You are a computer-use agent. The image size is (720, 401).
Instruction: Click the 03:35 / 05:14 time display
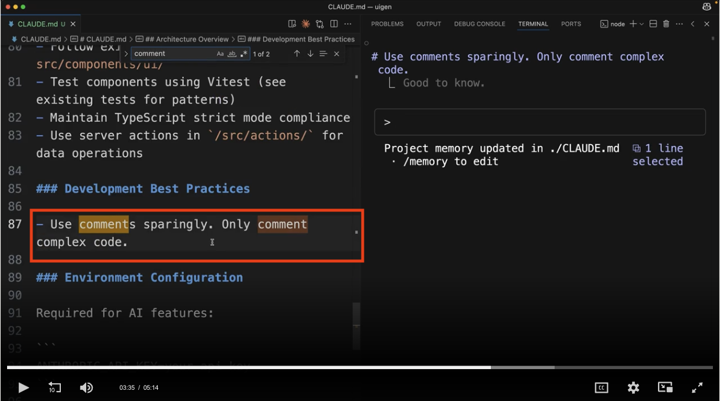(x=139, y=388)
